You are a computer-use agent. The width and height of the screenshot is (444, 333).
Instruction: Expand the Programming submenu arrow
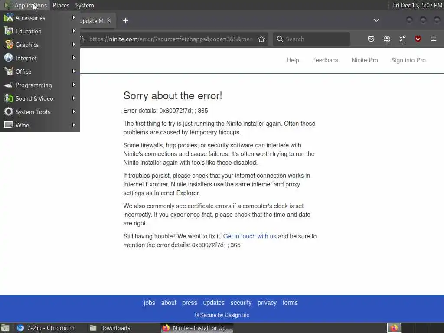click(x=74, y=85)
